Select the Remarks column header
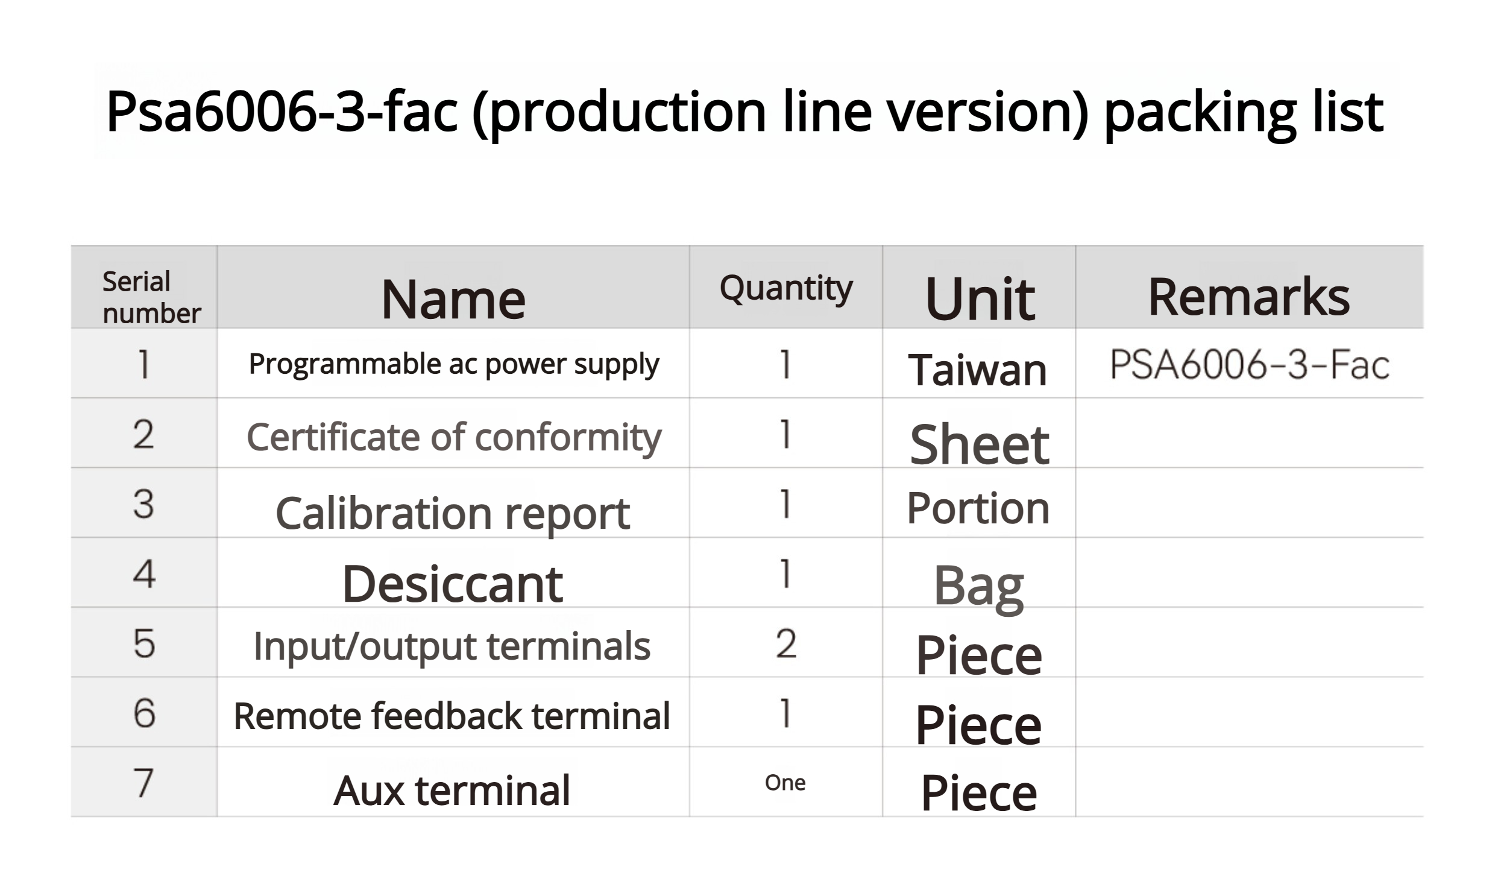The width and height of the screenshot is (1495, 890). tap(1248, 297)
